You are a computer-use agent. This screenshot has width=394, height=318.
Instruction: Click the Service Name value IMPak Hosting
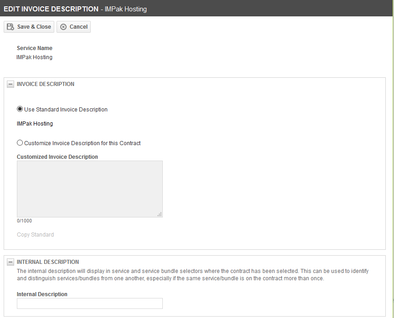(x=34, y=57)
